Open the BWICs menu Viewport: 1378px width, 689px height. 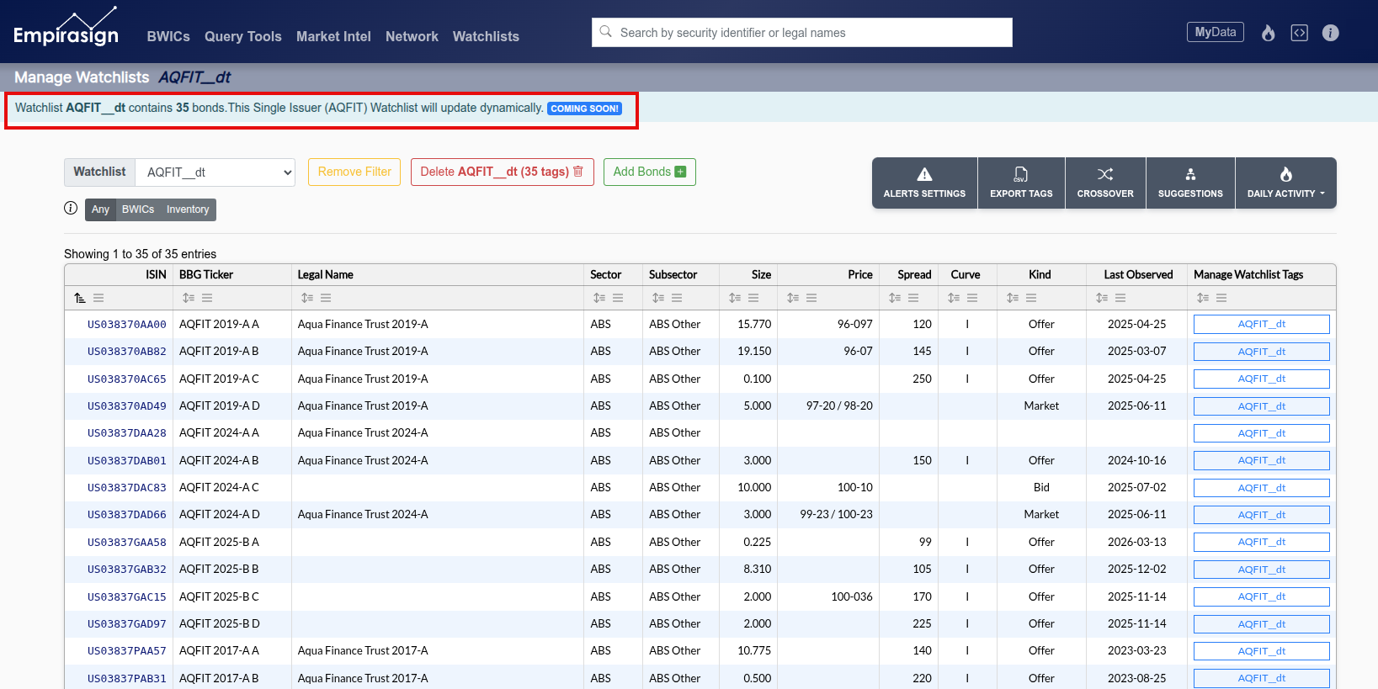point(168,36)
